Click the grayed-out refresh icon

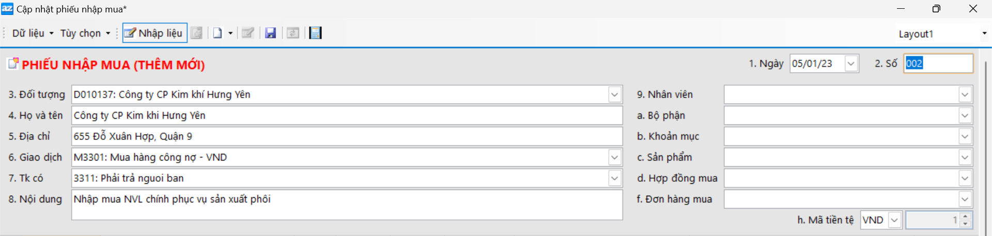293,33
